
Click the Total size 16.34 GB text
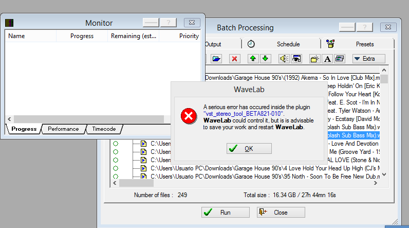[x=289, y=195]
